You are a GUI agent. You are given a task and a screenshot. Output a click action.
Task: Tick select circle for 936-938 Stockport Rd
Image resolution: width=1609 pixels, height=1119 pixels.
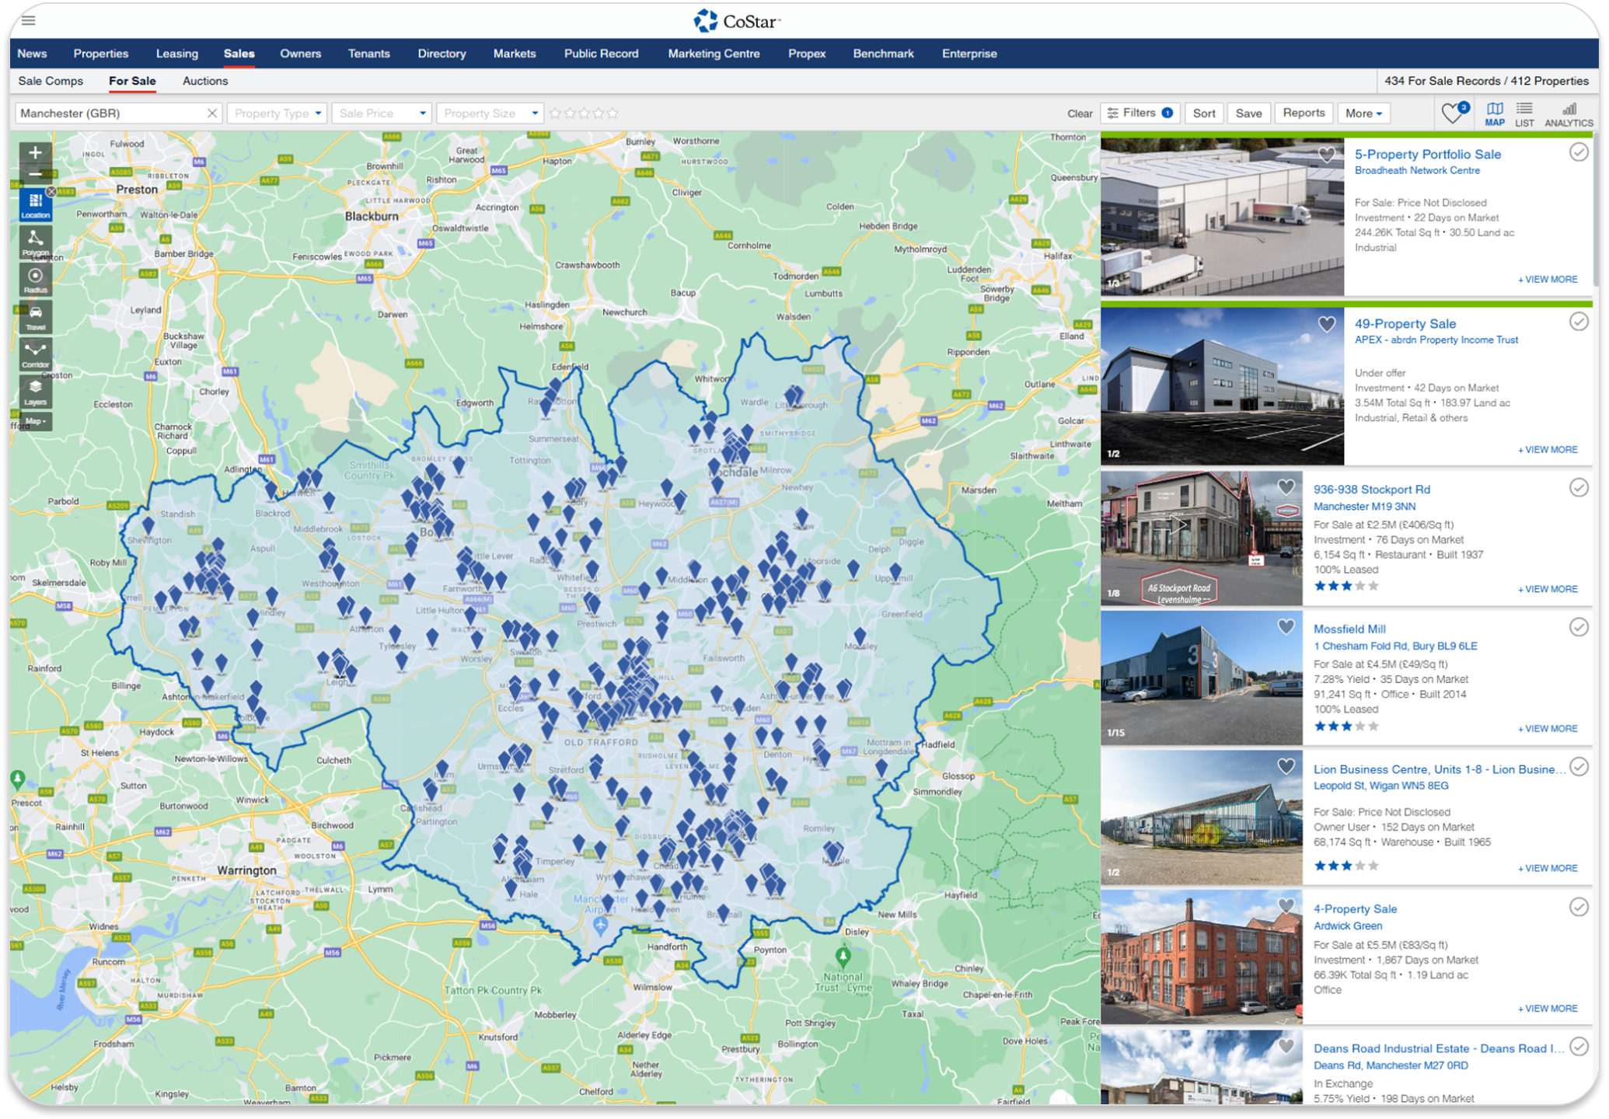tap(1579, 488)
